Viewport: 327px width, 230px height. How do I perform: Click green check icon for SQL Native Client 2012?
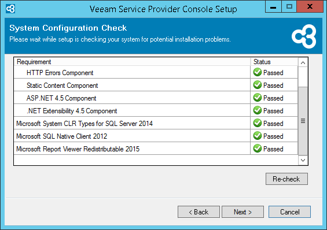click(x=258, y=136)
